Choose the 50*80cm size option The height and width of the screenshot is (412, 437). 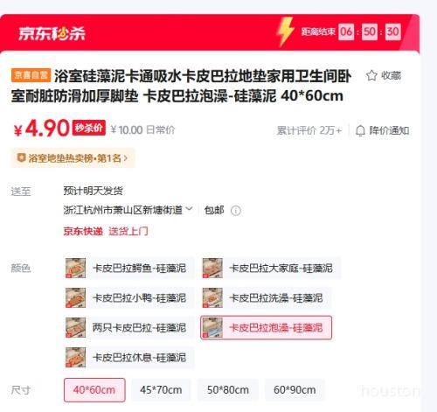[228, 390]
